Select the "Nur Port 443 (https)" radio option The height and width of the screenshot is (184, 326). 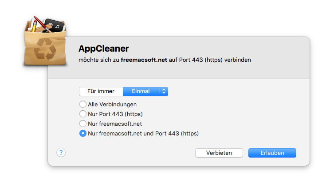click(x=82, y=114)
